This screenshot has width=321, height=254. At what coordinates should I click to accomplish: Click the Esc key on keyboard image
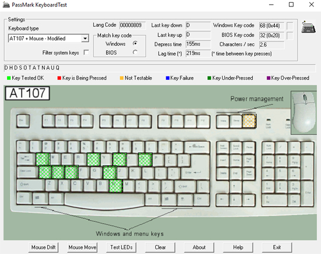tap(23, 121)
